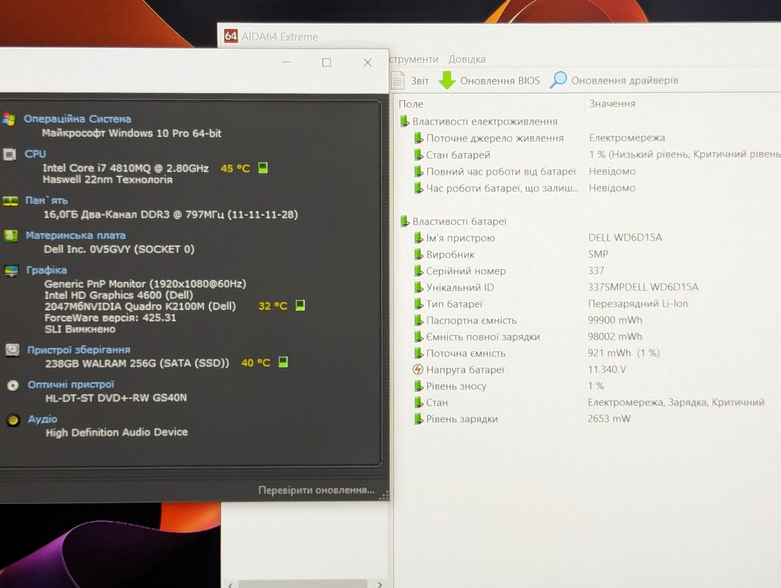Click the Напруга батареї voltage icon
Screen dimensions: 781x588
coord(418,369)
